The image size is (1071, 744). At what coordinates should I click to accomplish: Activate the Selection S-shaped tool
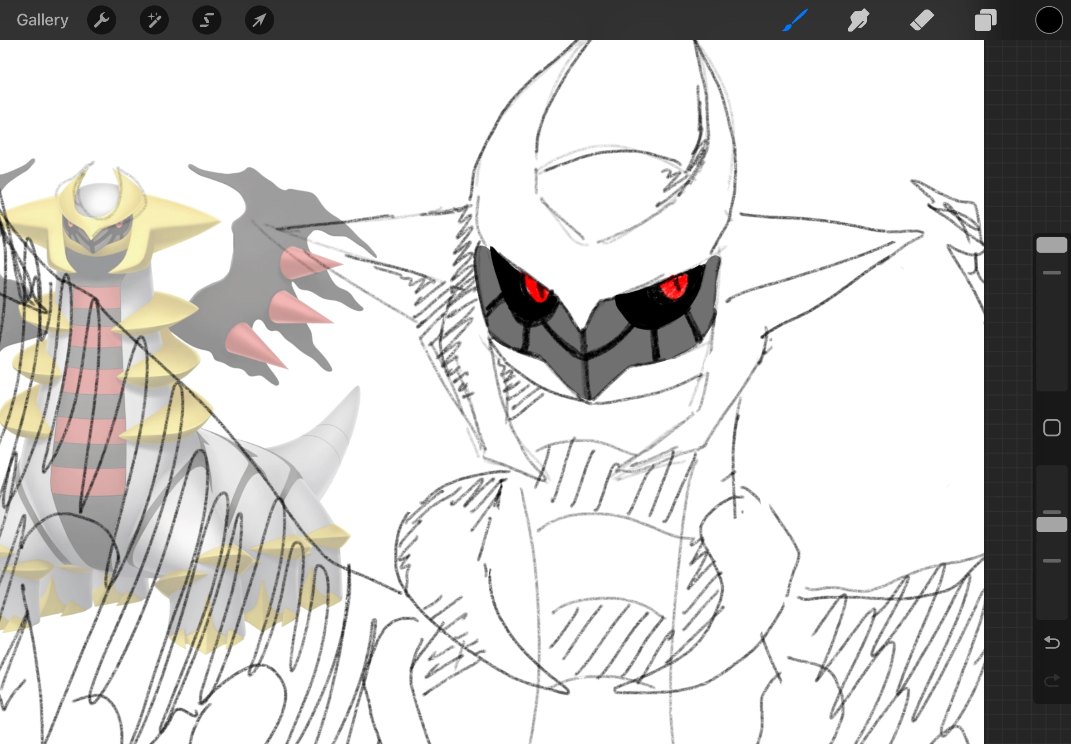tap(207, 20)
